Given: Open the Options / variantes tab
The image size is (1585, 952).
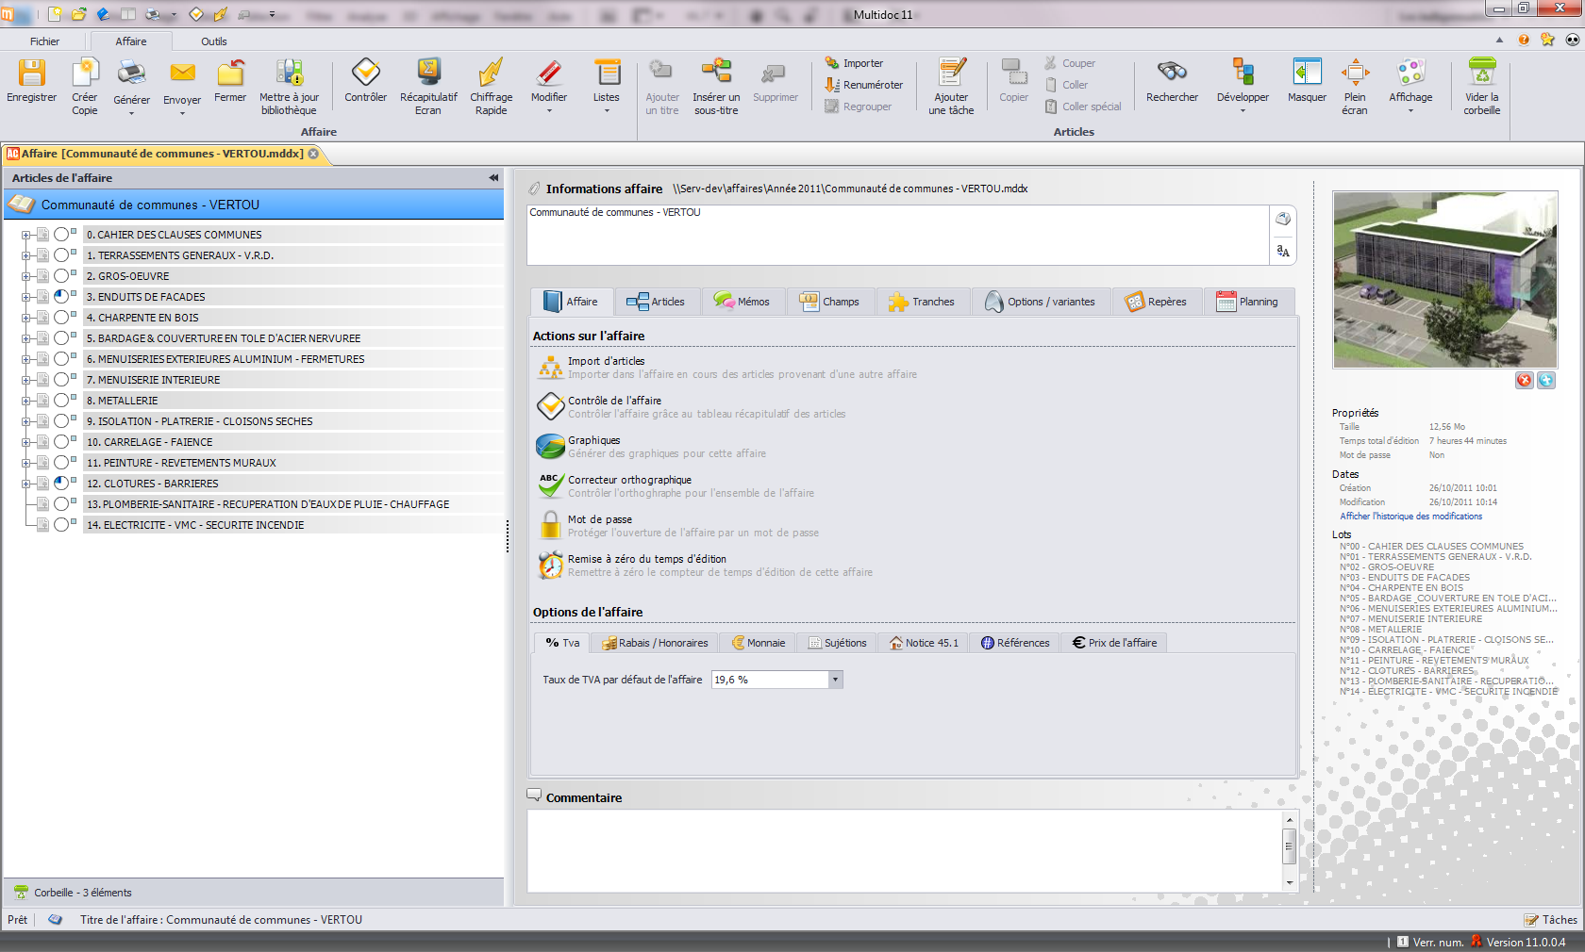Looking at the screenshot, I should pos(1041,302).
